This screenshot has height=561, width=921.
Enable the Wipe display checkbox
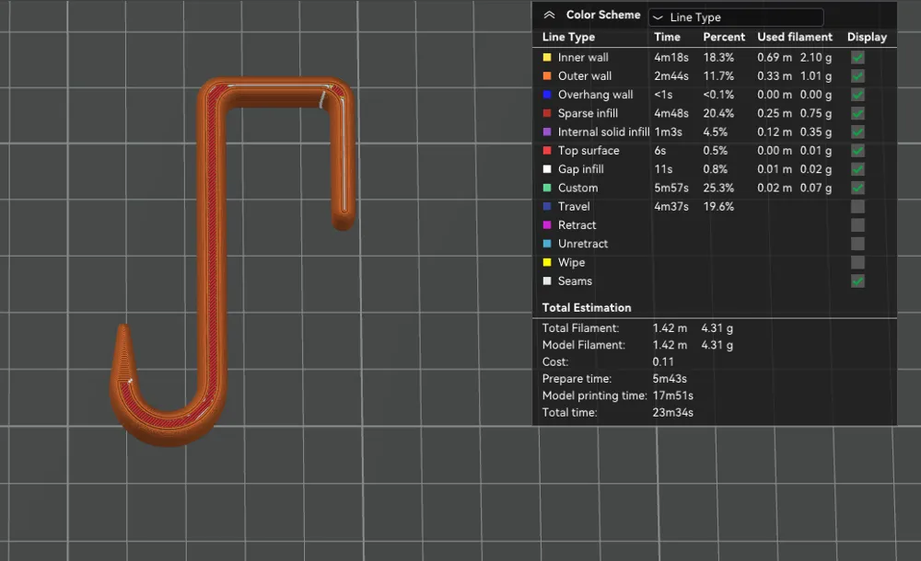[857, 262]
